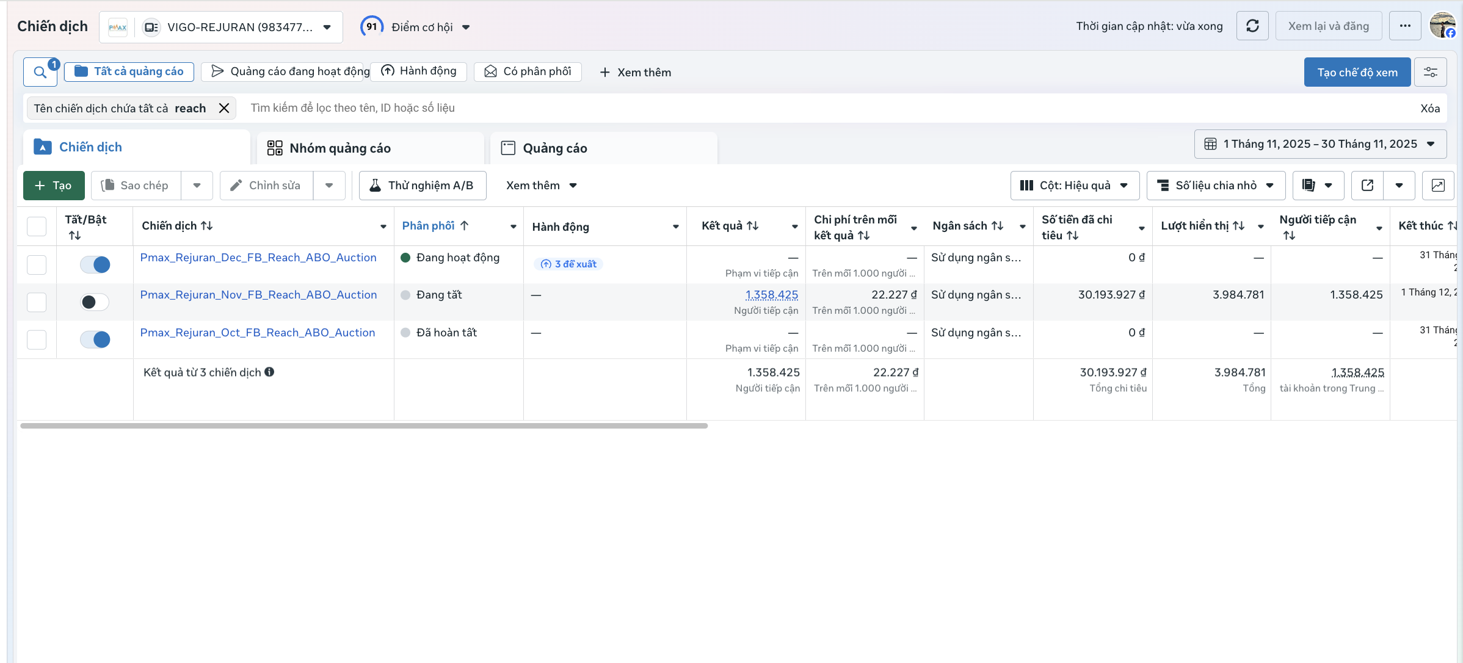Viewport: 1463px width, 663px height.
Task: Open the charts view icon
Action: (1438, 186)
